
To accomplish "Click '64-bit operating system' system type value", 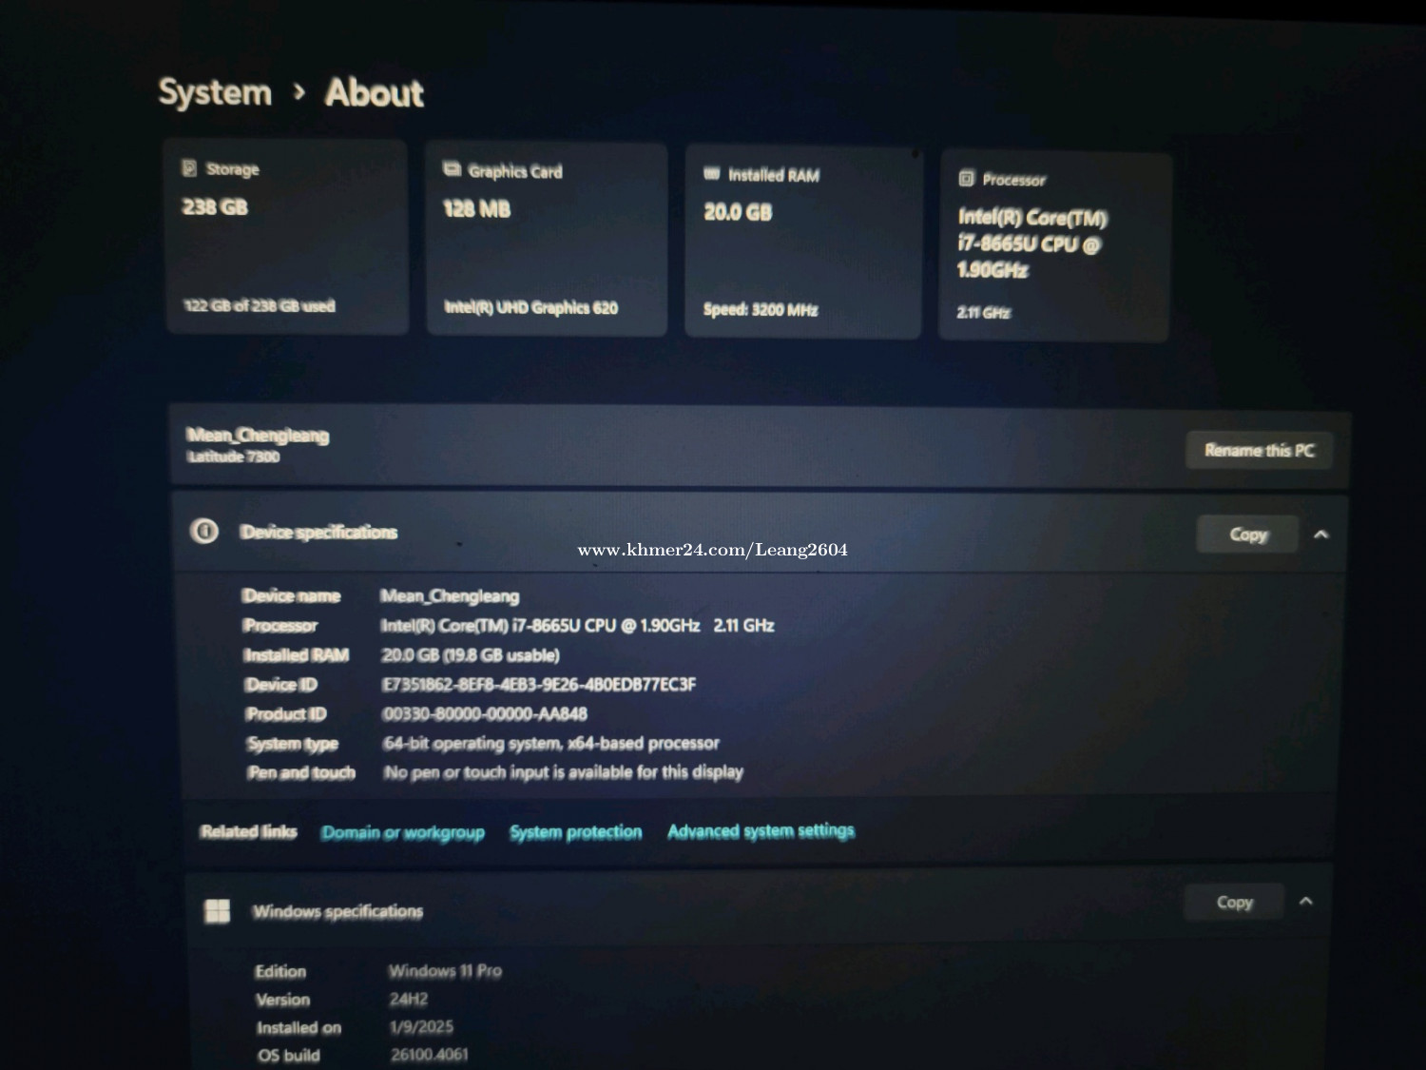I will [551, 743].
